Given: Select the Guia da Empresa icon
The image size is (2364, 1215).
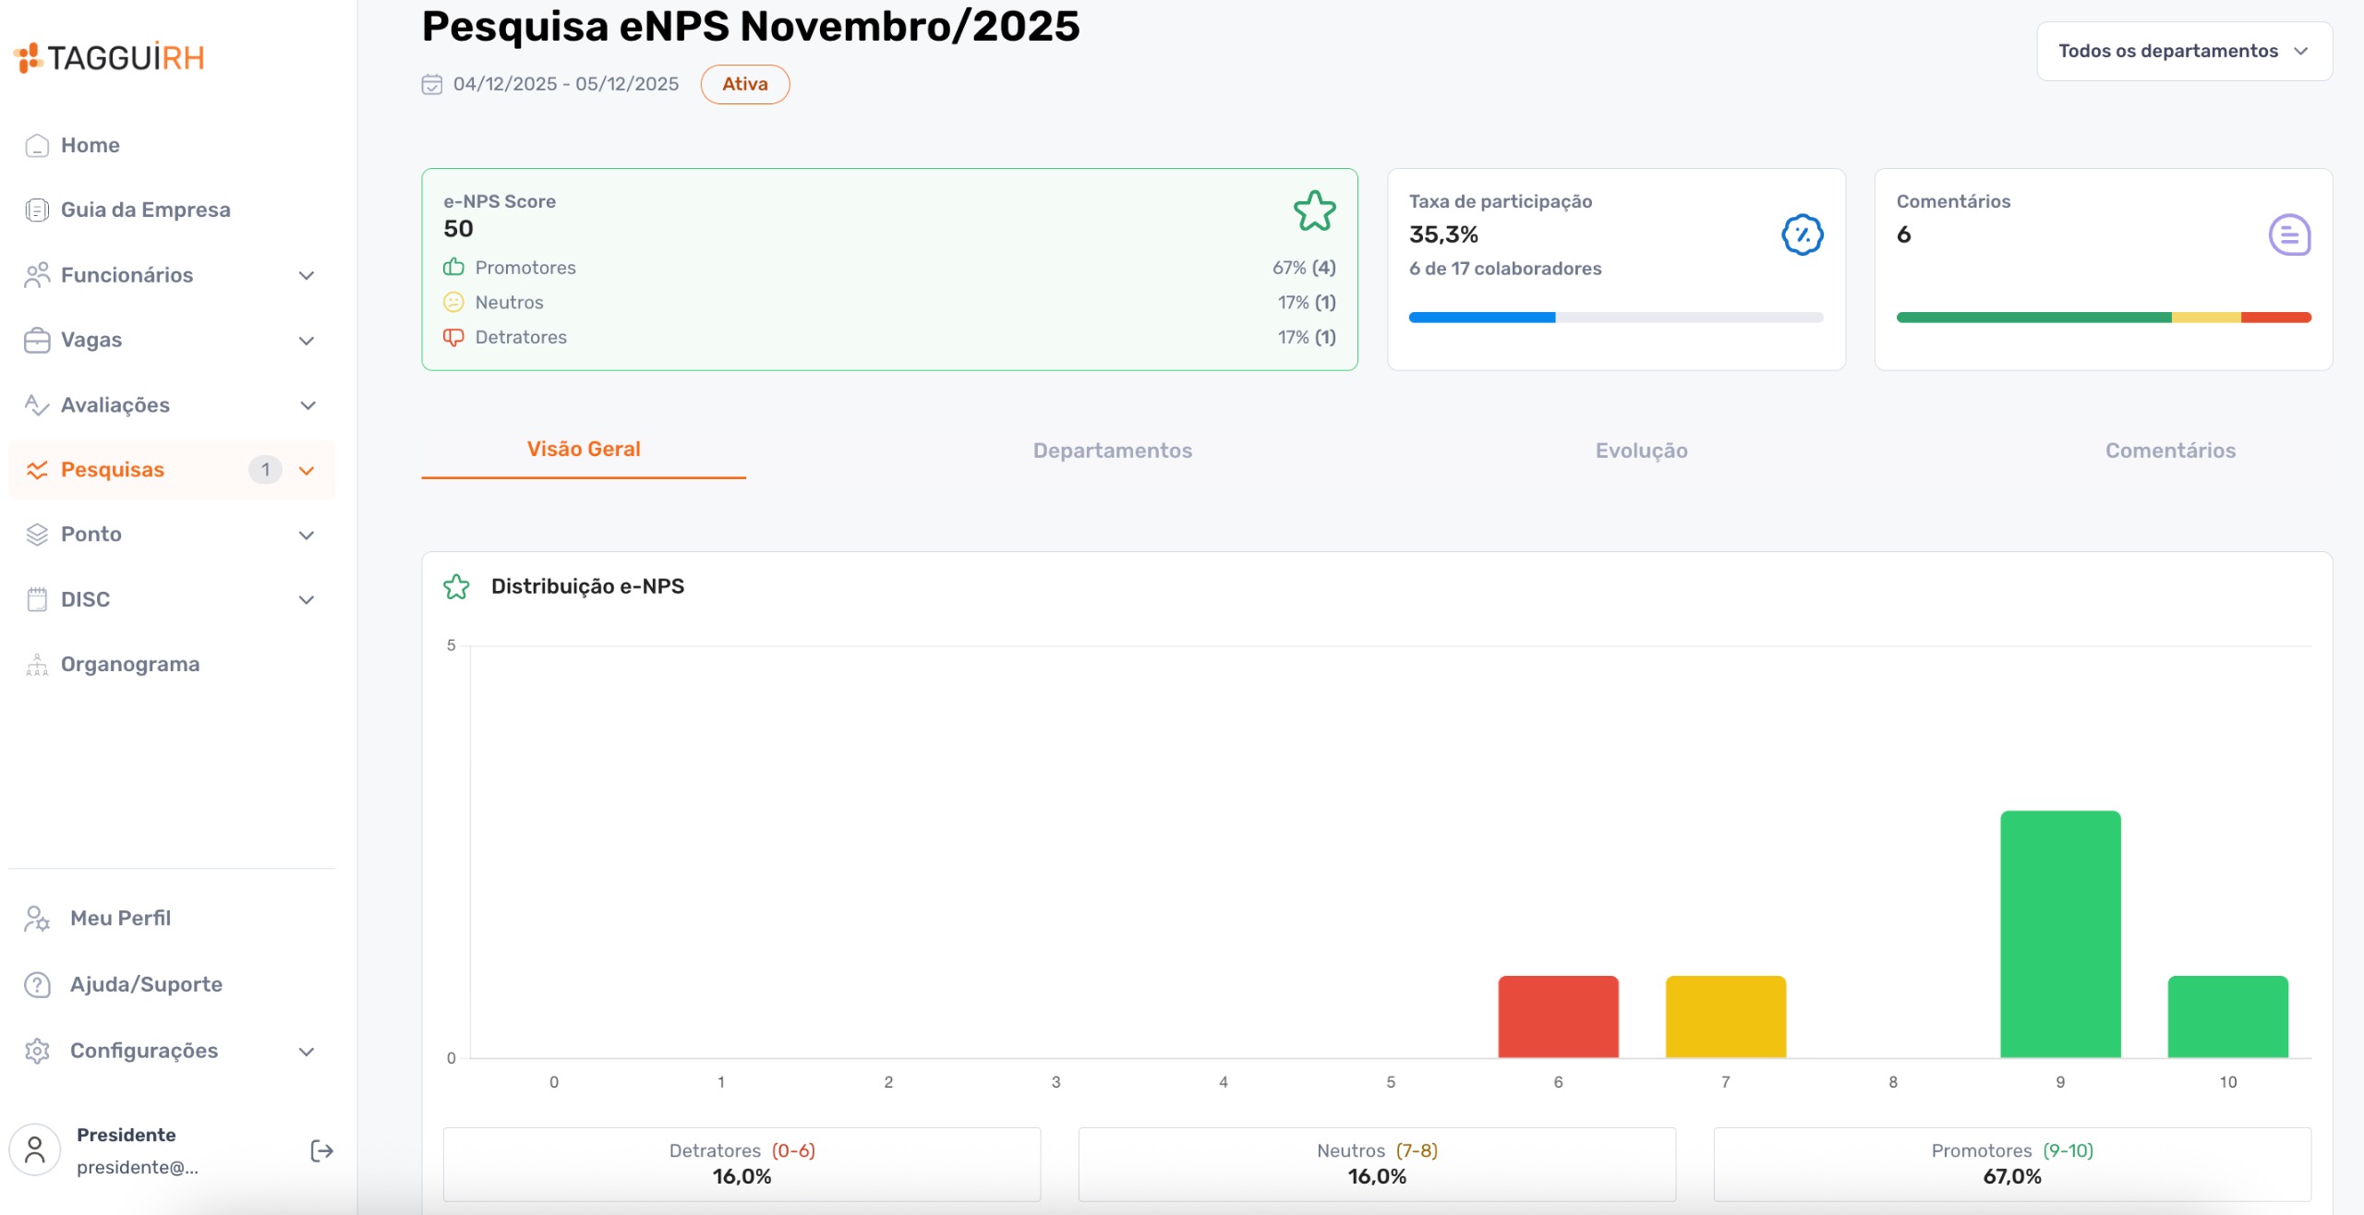Looking at the screenshot, I should [x=36, y=210].
